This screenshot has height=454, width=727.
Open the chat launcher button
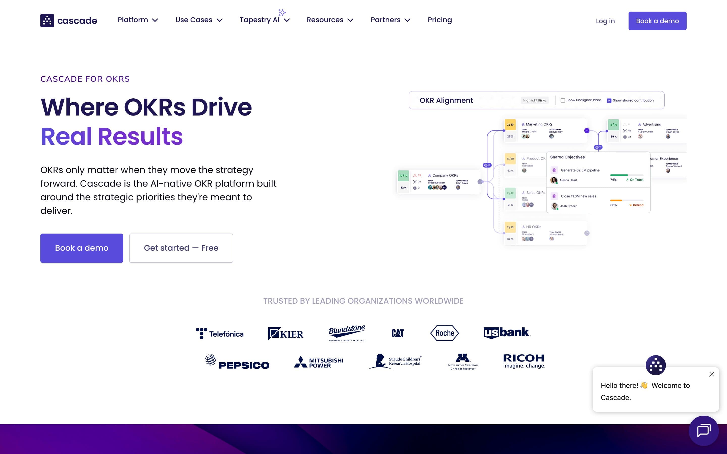(704, 431)
